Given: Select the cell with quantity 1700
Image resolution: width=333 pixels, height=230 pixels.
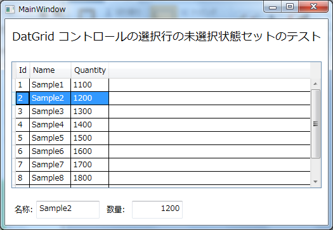Looking at the screenshot, I should point(90,165).
